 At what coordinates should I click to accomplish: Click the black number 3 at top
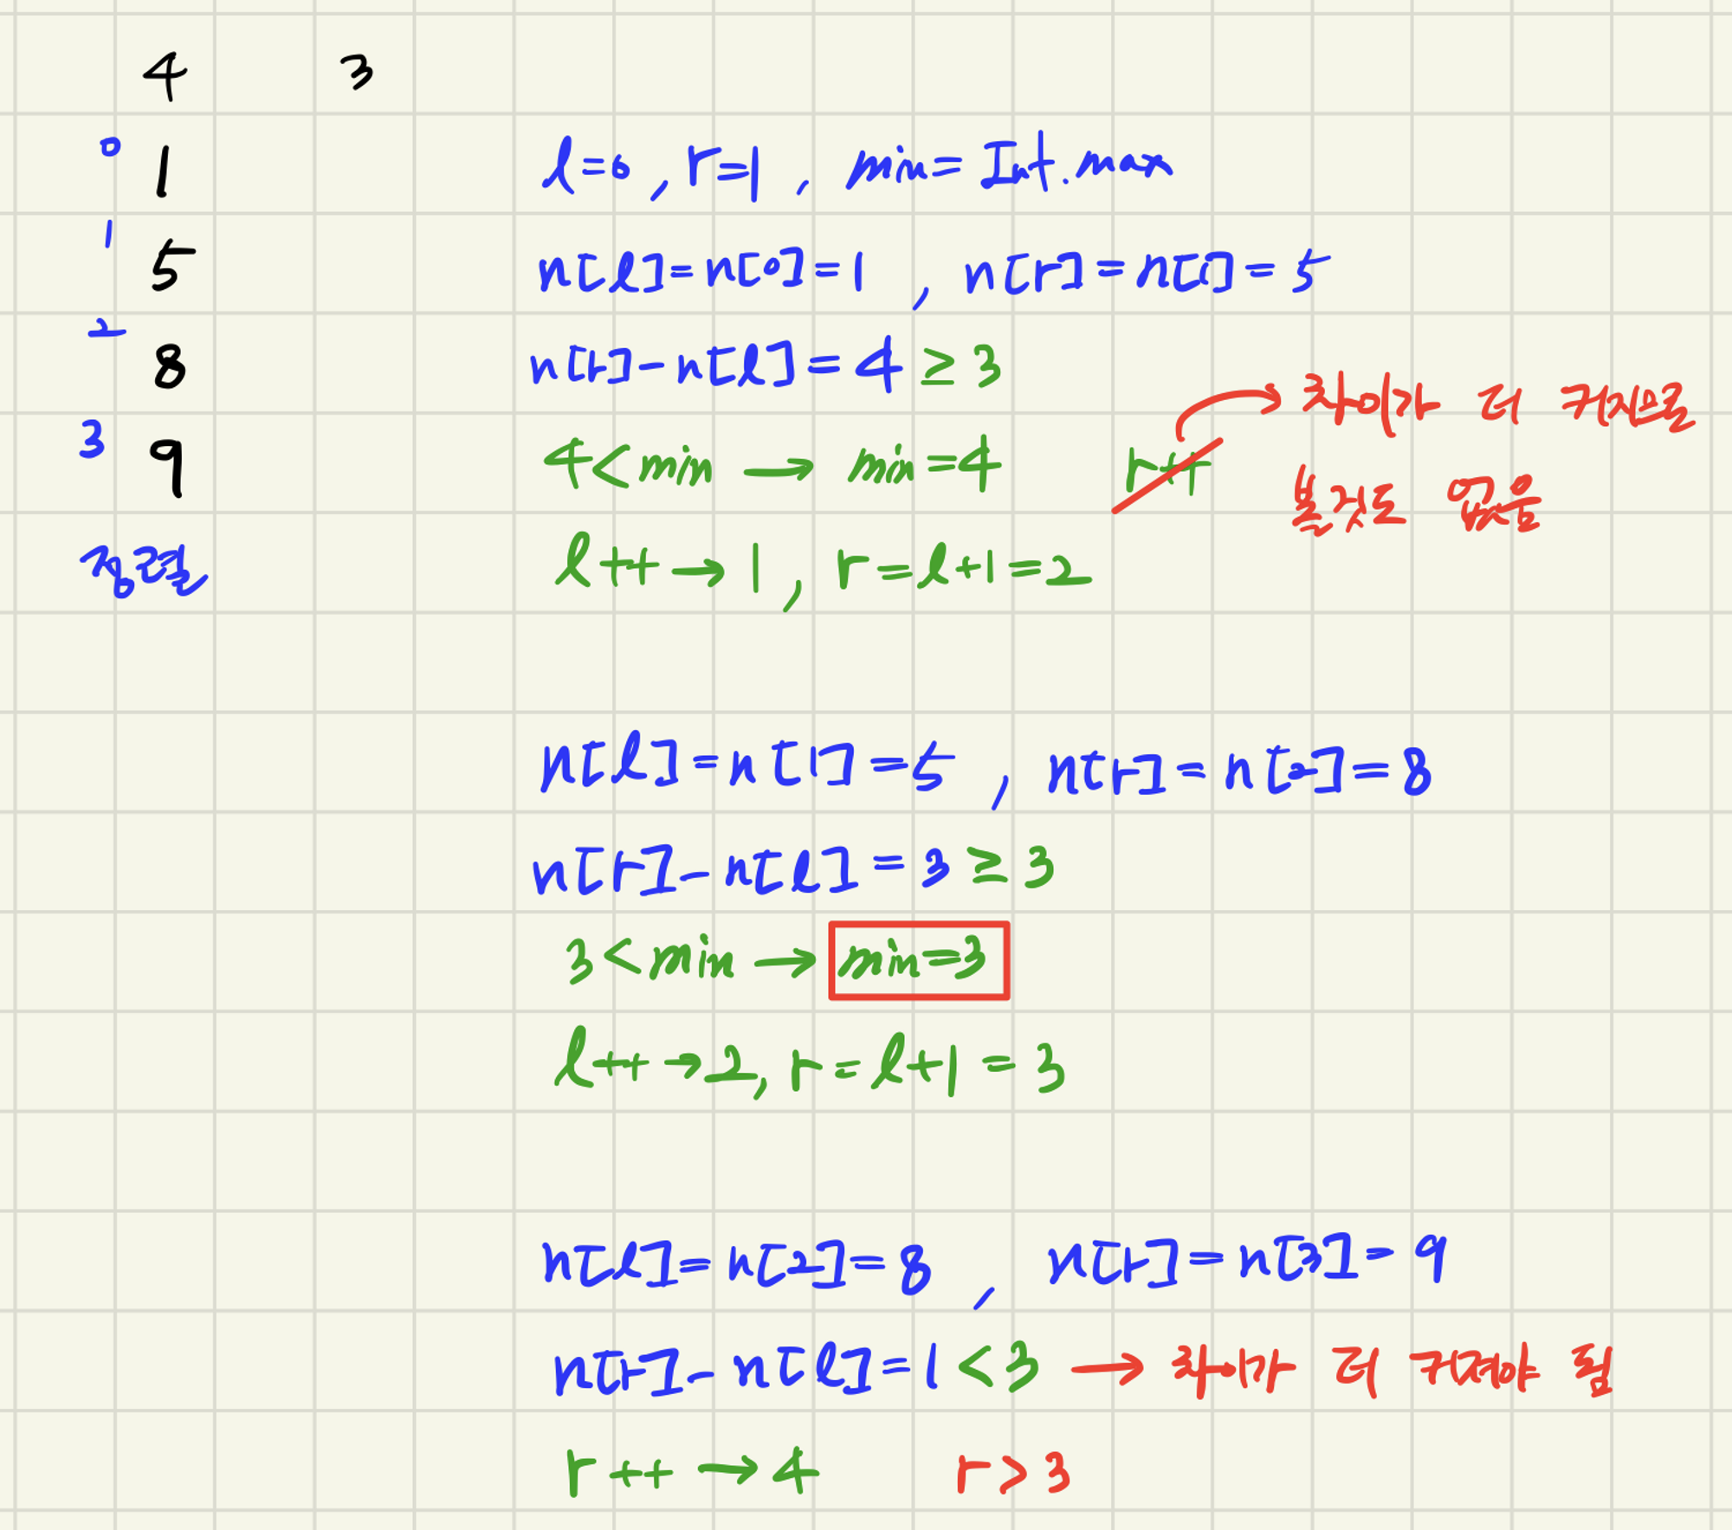tap(357, 72)
